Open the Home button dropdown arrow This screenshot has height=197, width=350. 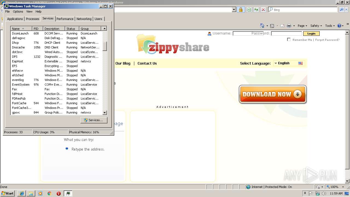pos(267,26)
